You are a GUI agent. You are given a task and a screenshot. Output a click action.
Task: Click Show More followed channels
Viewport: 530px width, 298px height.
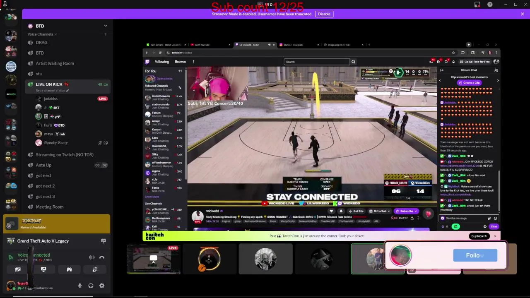click(x=152, y=197)
